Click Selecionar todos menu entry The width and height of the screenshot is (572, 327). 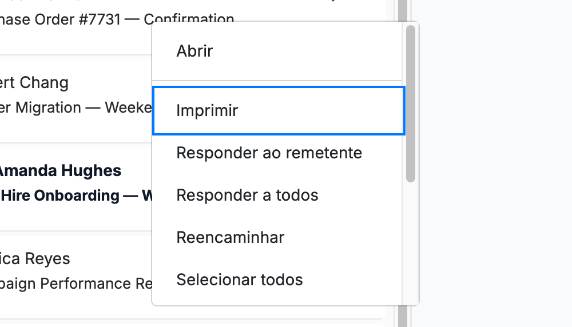pyautogui.click(x=277, y=280)
